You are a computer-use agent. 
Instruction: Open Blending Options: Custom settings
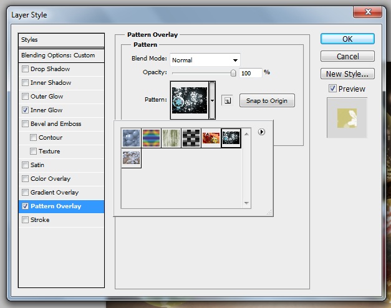pyautogui.click(x=61, y=55)
